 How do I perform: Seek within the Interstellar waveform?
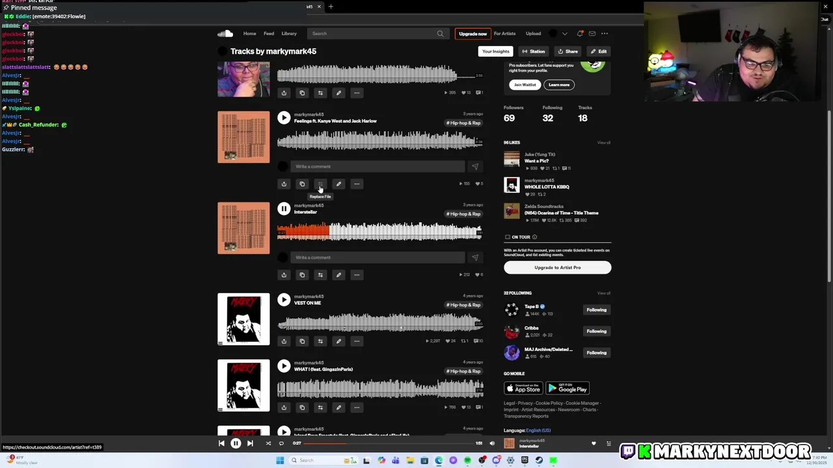(x=379, y=231)
